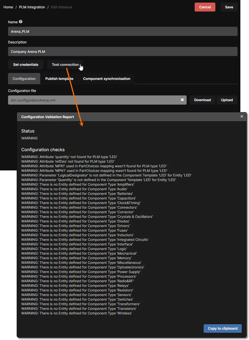Edit the Name field Arena_PLM

pyautogui.click(x=123, y=31)
